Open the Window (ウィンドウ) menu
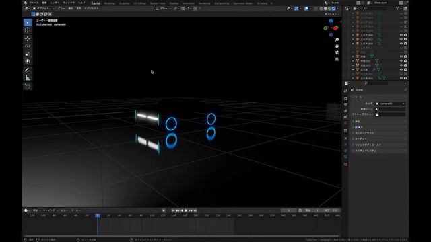This screenshot has height=242, width=431. [69, 3]
